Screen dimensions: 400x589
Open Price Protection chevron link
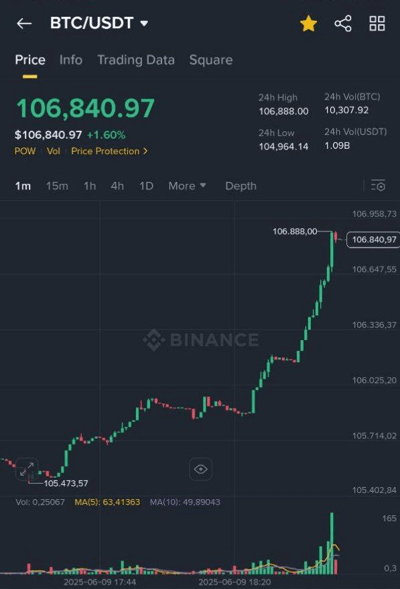[x=109, y=151]
